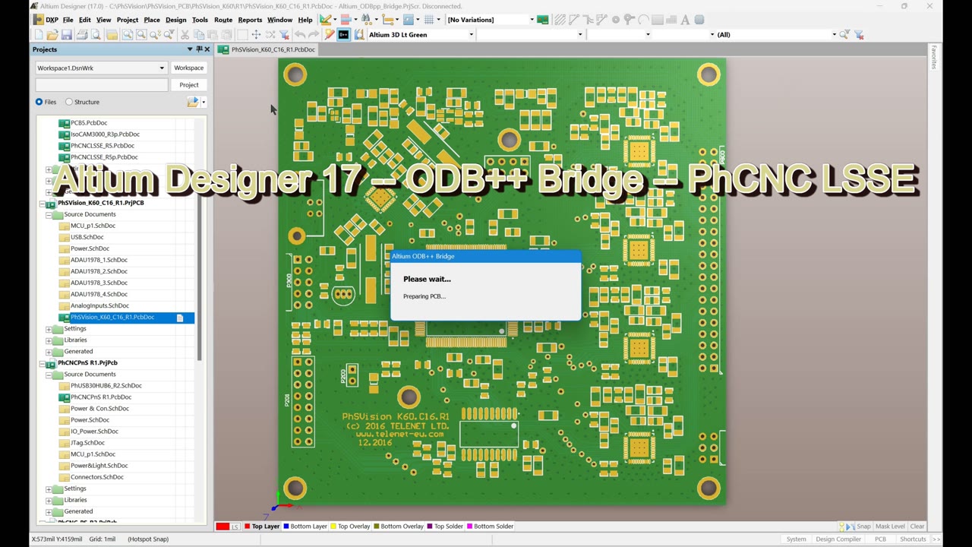Viewport: 972px width, 547px height.
Task: Click the Undo arrow icon
Action: click(x=300, y=34)
